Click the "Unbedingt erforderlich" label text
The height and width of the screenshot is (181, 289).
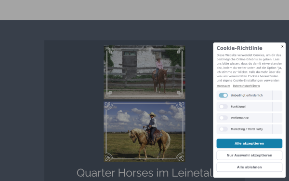pos(247,95)
